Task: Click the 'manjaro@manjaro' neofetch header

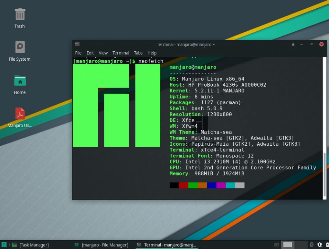Action: coord(193,67)
